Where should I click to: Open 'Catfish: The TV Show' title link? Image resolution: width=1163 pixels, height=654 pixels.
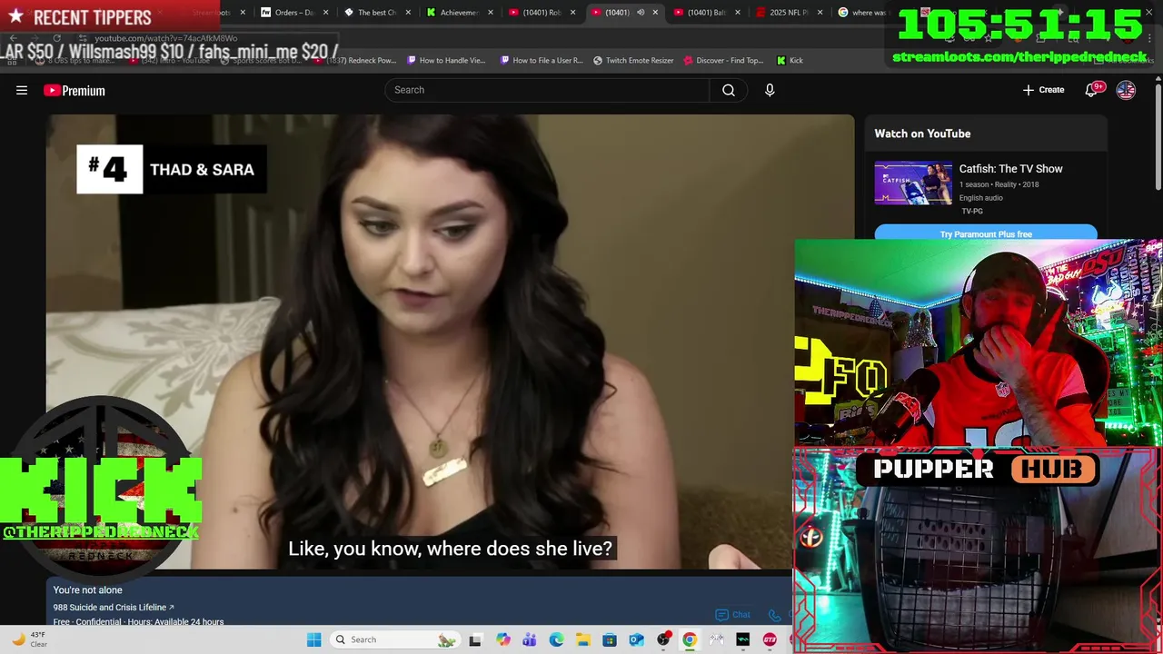pos(1010,169)
